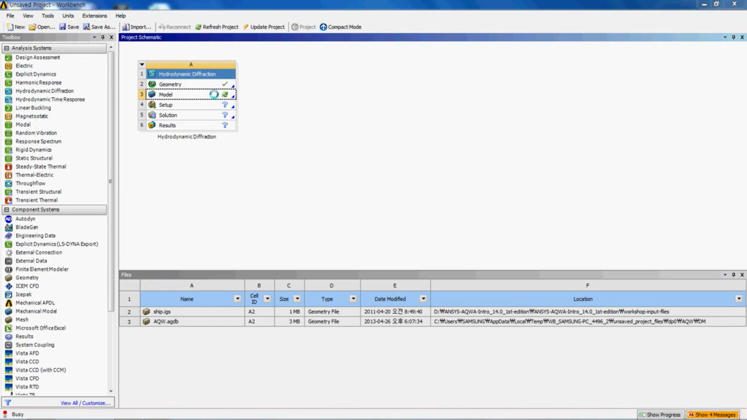
Task: Select the AQW.agdb file row
Action: [x=433, y=322]
